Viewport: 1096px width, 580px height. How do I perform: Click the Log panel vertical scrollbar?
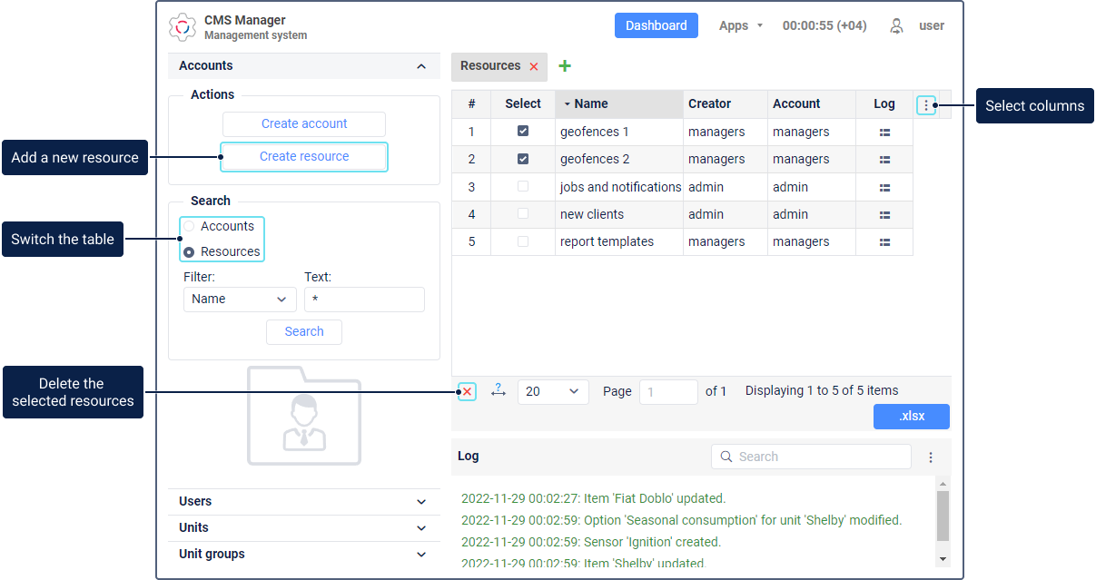click(943, 517)
